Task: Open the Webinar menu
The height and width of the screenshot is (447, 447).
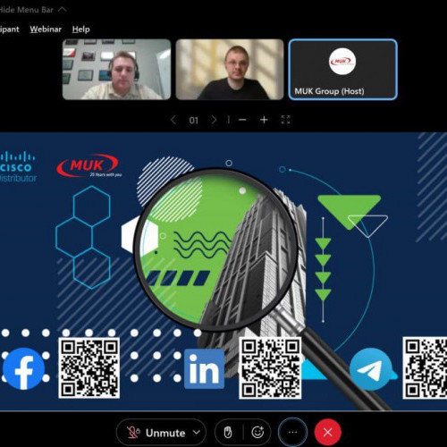Action: (x=46, y=30)
